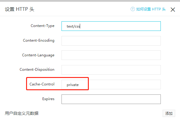Close the 设置 HTTP 头 dialog

pos(173,10)
